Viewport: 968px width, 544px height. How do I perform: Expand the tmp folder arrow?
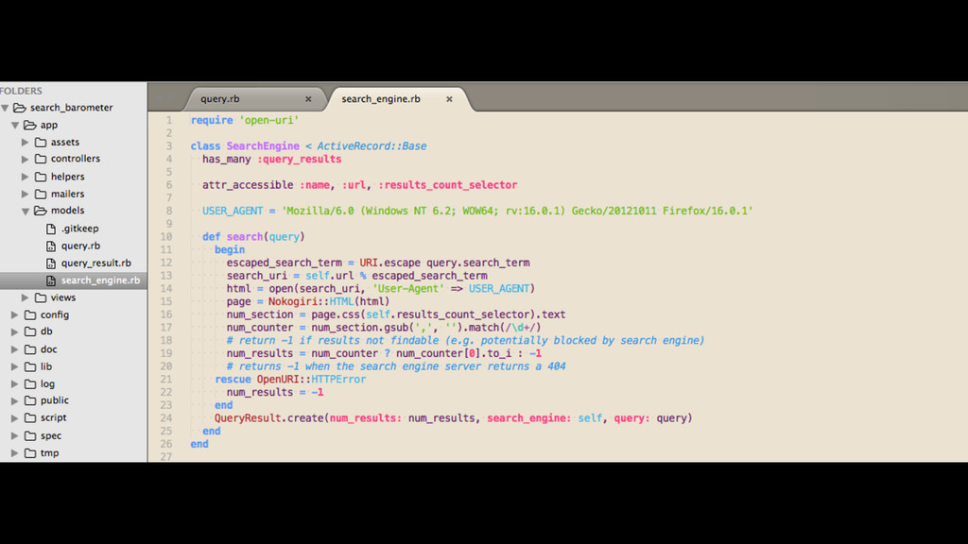click(15, 453)
